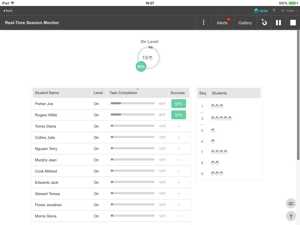Stop the session with the square button
This screenshot has height=225, width=300.
[293, 23]
